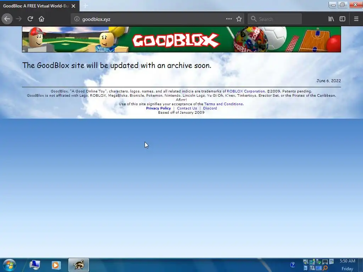Open the Contact Us link
Viewport: 363px width, 272px height.
coord(187,108)
